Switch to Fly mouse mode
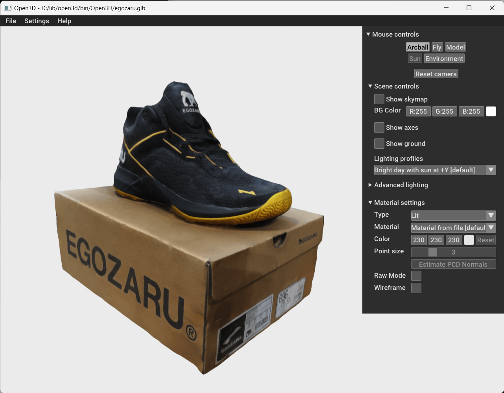Image resolution: width=504 pixels, height=393 pixels. (x=437, y=47)
